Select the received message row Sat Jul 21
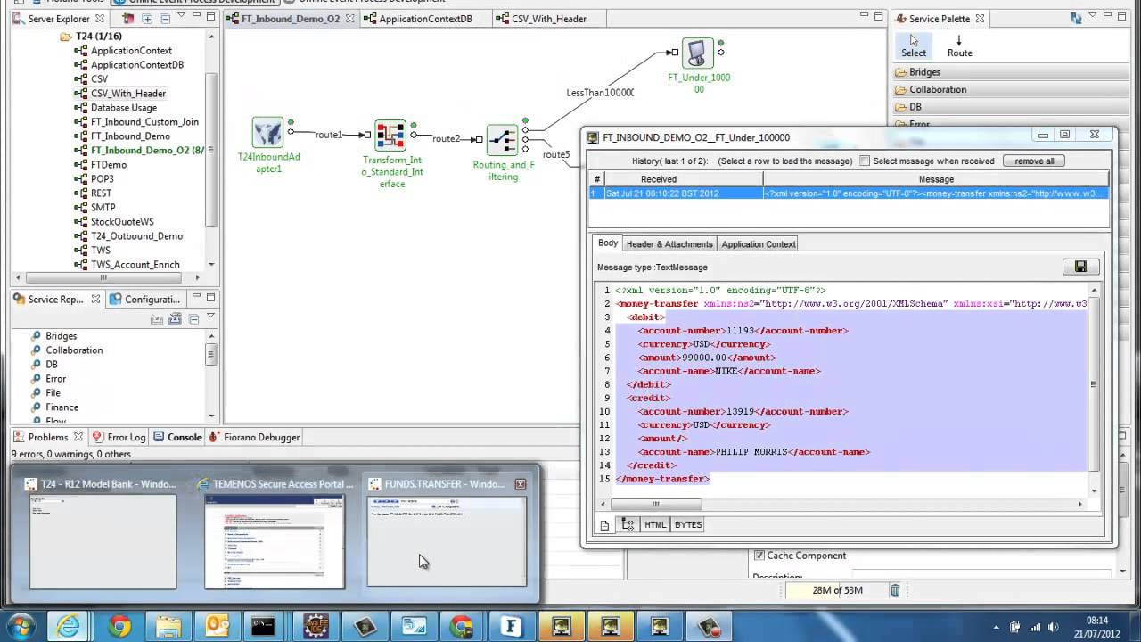 848,193
